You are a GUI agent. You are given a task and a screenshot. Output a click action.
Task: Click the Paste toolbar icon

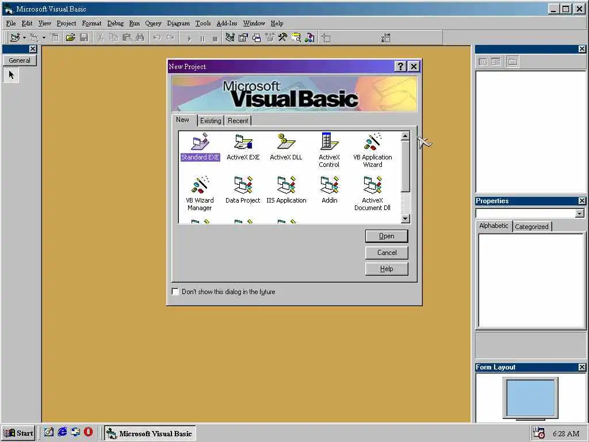(x=127, y=37)
